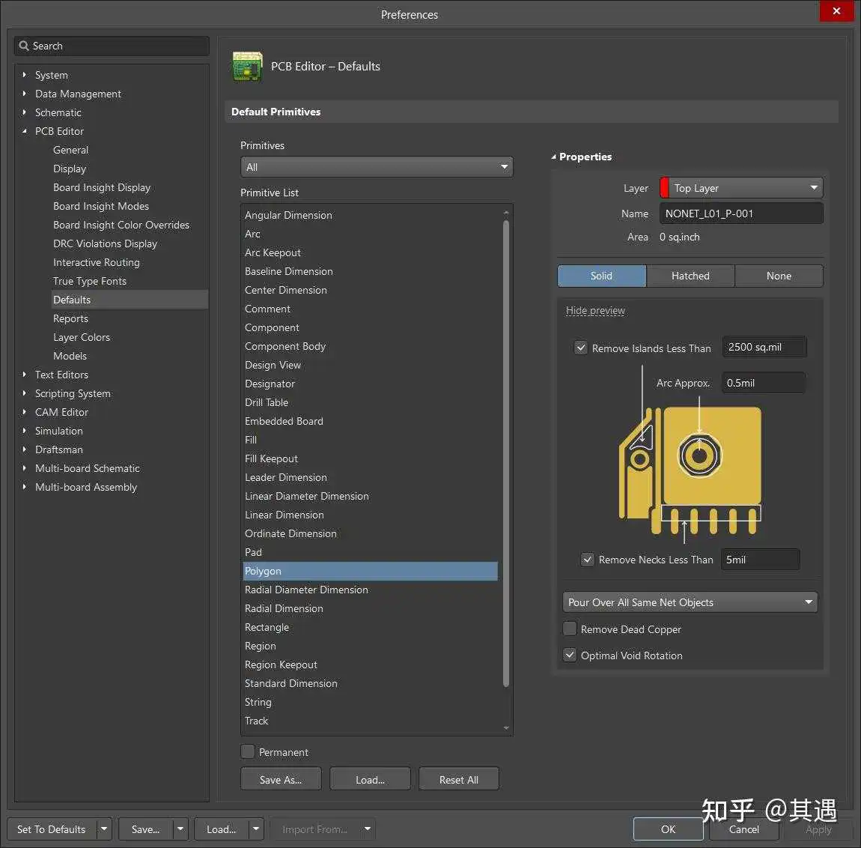The width and height of the screenshot is (861, 848).
Task: Click the Name field NONET_L01_P-001
Action: click(741, 213)
